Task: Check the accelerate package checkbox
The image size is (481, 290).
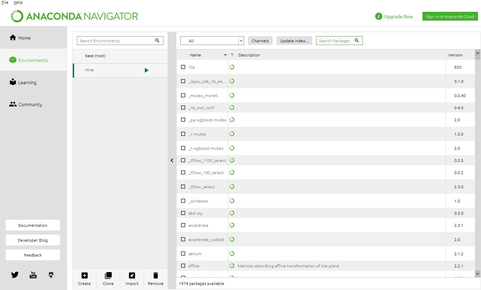Action: pyautogui.click(x=183, y=225)
